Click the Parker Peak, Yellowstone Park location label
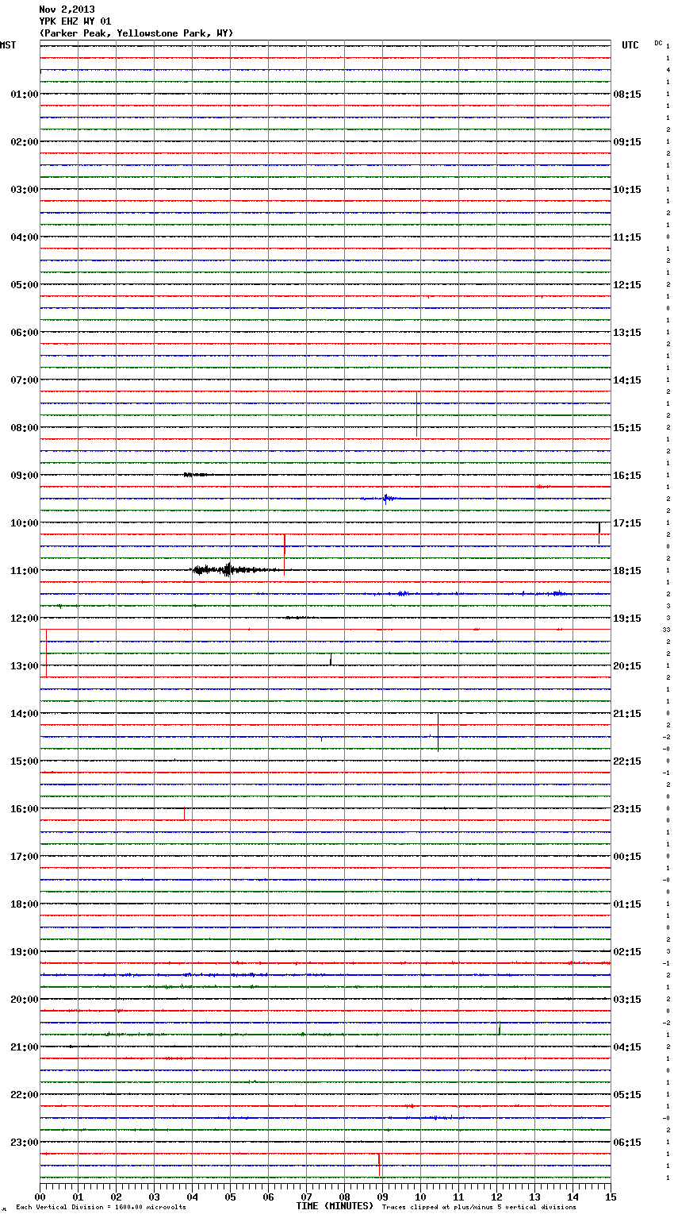The image size is (674, 1218). pos(136,33)
